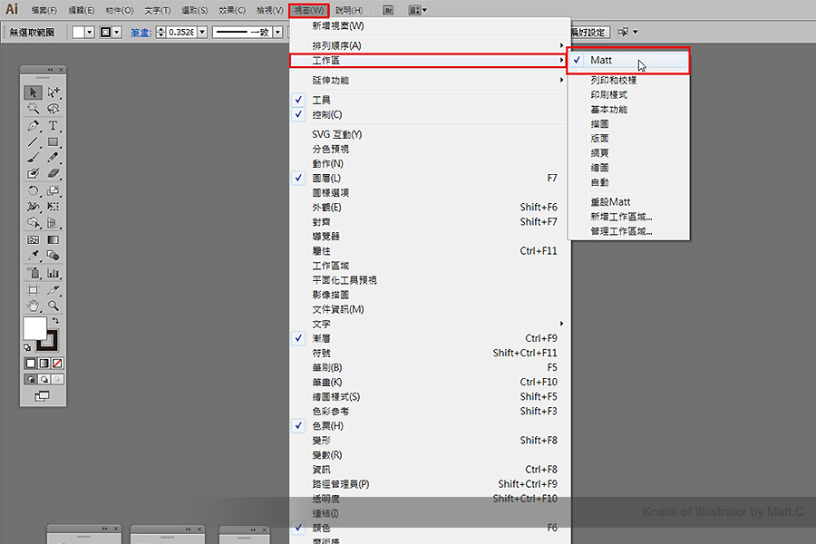Choose the Lasso tool
This screenshot has width=816, height=544.
[x=53, y=109]
